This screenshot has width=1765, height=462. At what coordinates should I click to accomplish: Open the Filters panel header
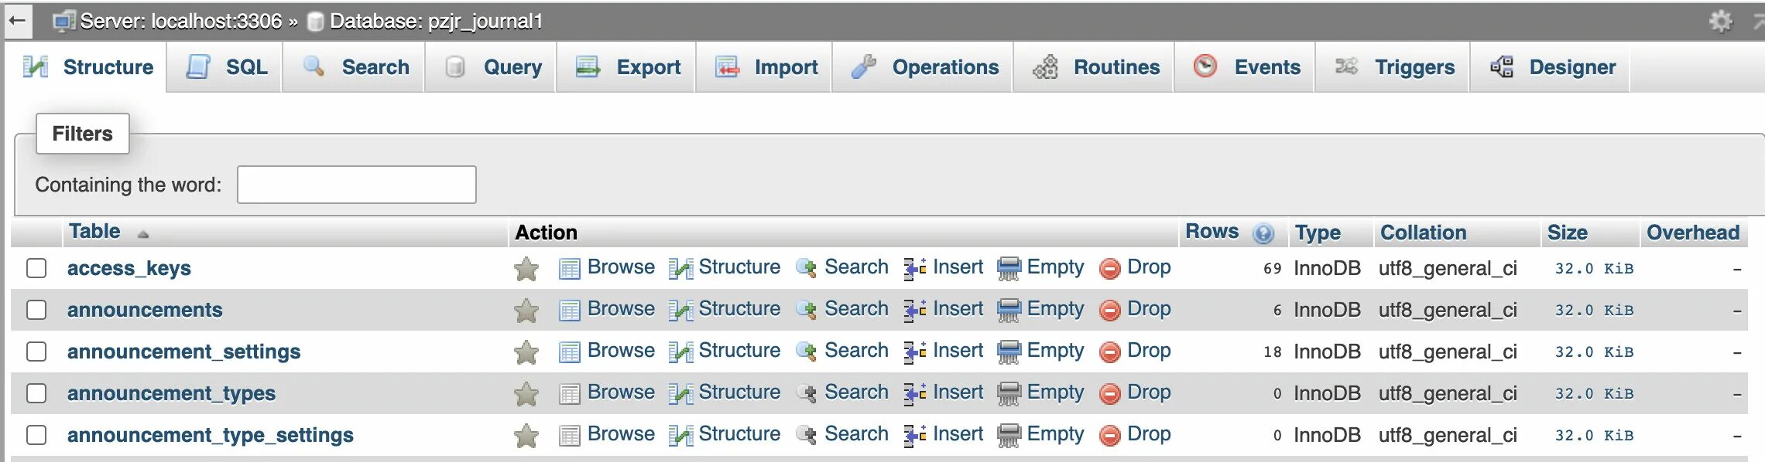[x=83, y=134]
